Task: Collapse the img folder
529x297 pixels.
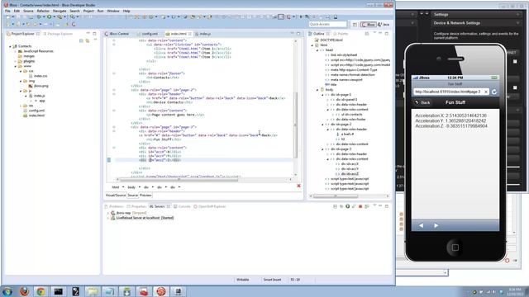Action: pyautogui.click(x=21, y=81)
